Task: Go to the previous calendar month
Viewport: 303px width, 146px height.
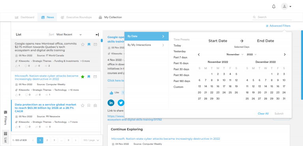Action: tap(199, 54)
